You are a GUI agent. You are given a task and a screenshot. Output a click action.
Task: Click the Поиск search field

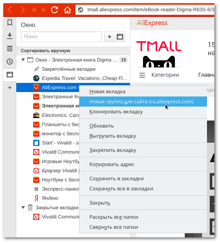(x=61, y=37)
